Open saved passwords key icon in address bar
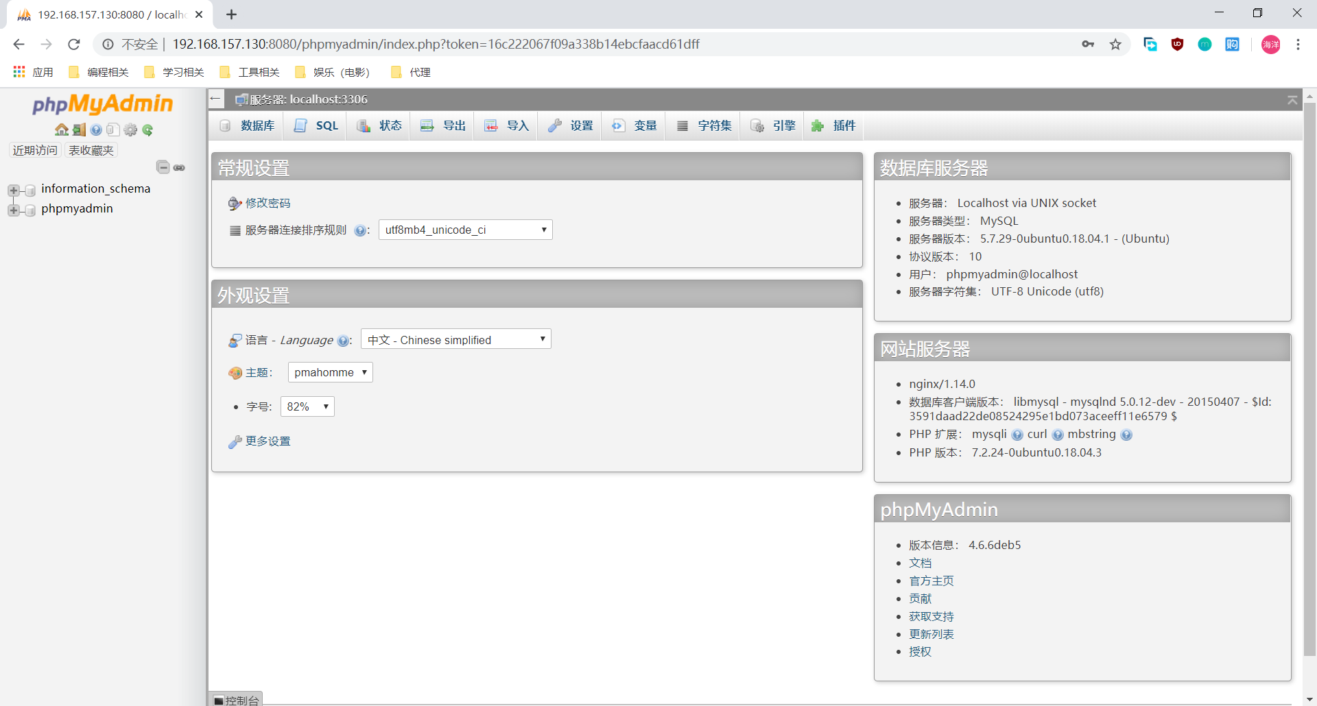1317x706 pixels. [1088, 45]
